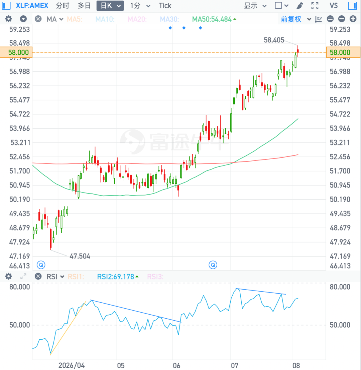
Task: Open the MA indicator type dropdown
Action: [55, 19]
